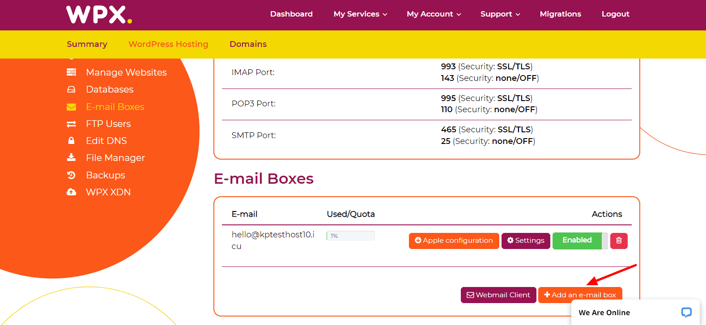
Task: Click the WPX logo
Action: coord(99,14)
